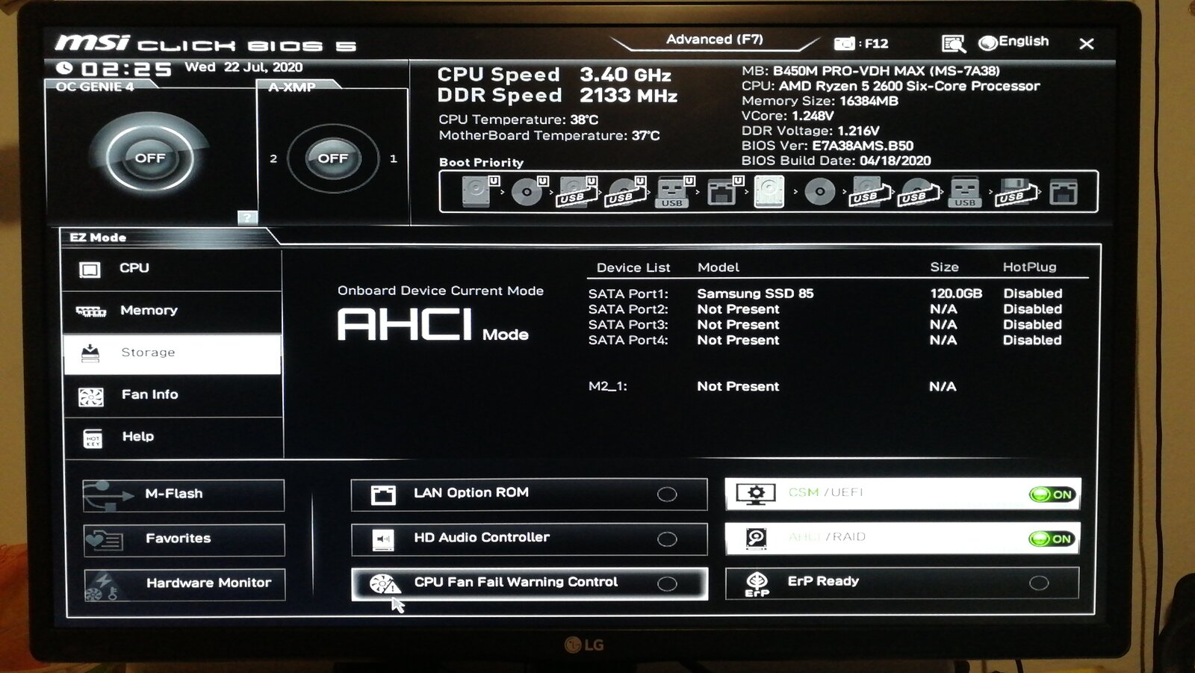
Task: Select the UEFI USB CD/DVD boot icon
Action: coord(627,191)
